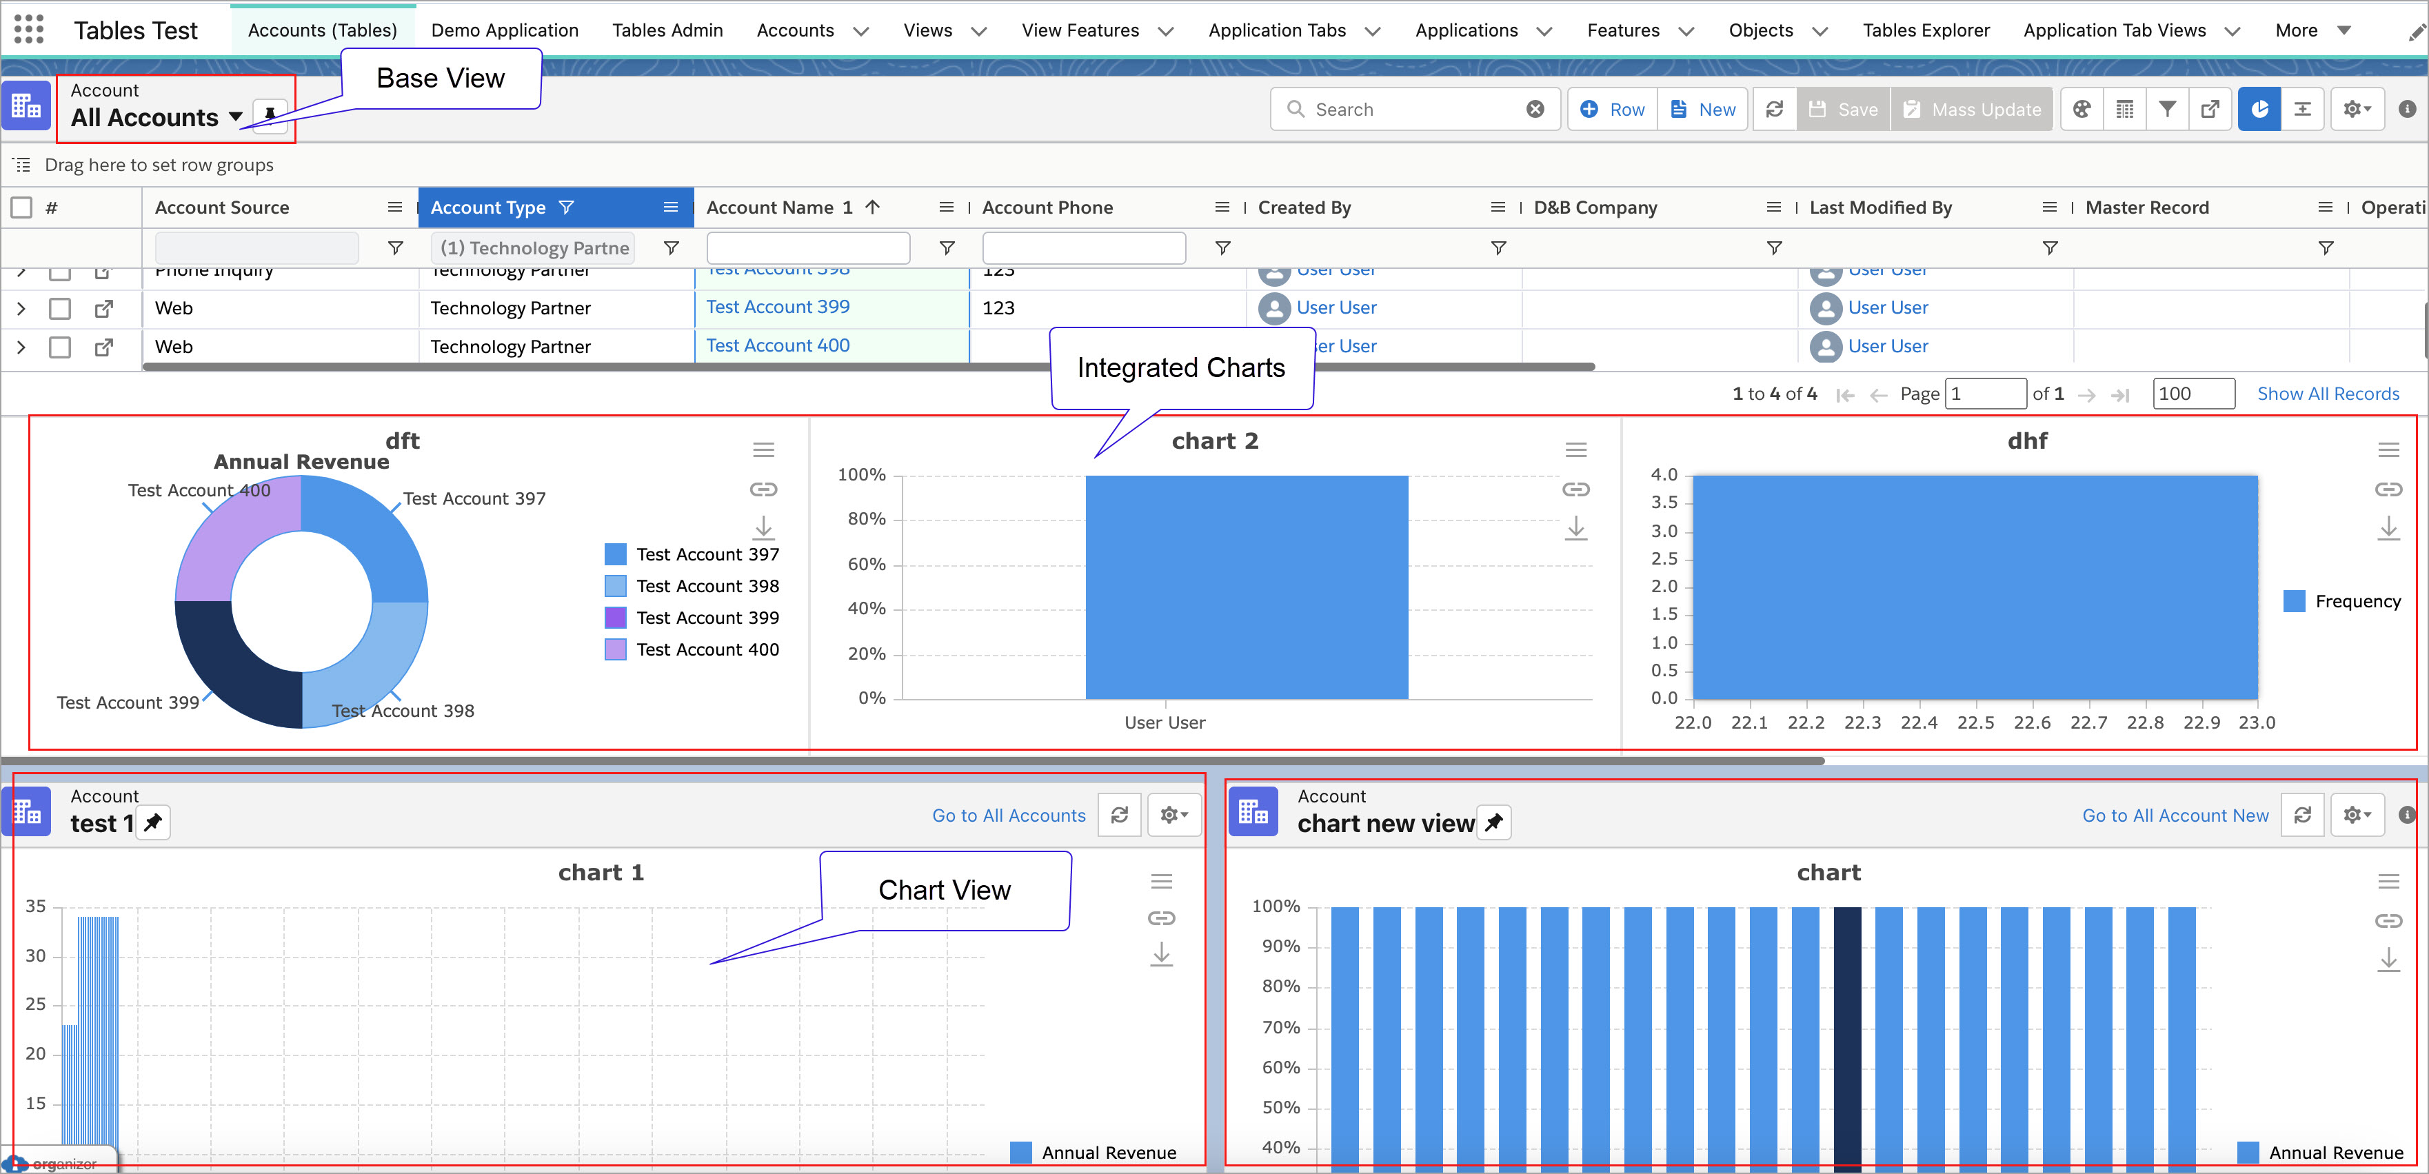
Task: Toggle Test Account 398 legend swatch
Action: [615, 587]
